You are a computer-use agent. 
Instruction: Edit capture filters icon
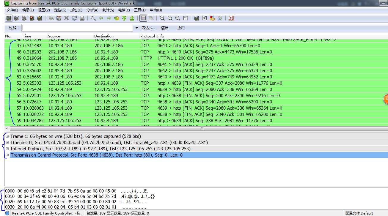click(197, 18)
